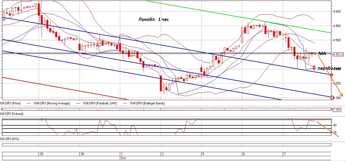Click the ЛУКОЙЛ [Moving Average] legend entry
The image size is (345, 161).
coord(48,103)
